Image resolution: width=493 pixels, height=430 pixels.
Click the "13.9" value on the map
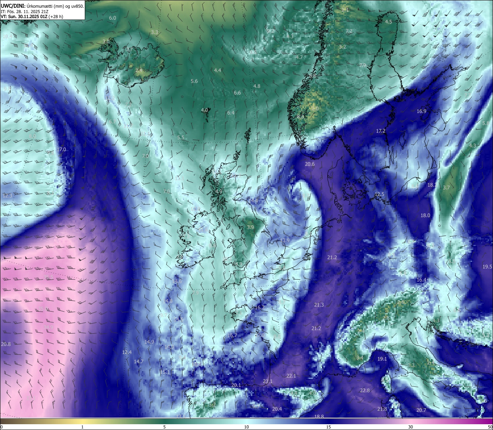pyautogui.click(x=285, y=241)
